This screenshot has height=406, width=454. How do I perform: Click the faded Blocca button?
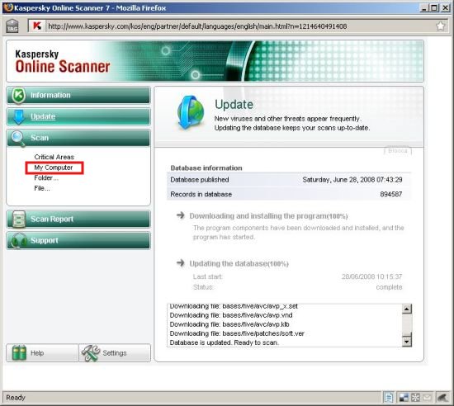[398, 151]
